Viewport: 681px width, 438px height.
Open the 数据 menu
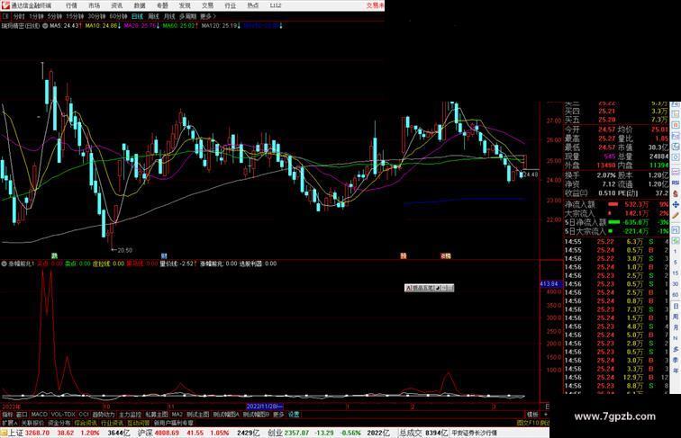pyautogui.click(x=139, y=5)
